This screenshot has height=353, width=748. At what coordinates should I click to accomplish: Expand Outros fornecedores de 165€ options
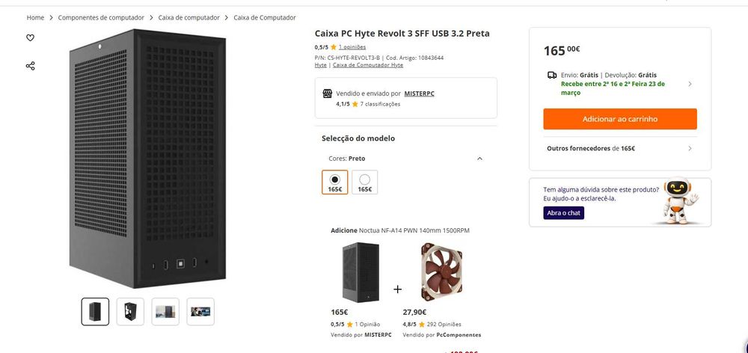click(x=689, y=148)
